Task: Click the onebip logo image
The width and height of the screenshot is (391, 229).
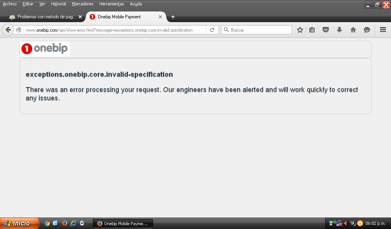Action: 45,48
